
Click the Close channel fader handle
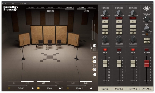tap(105, 64)
